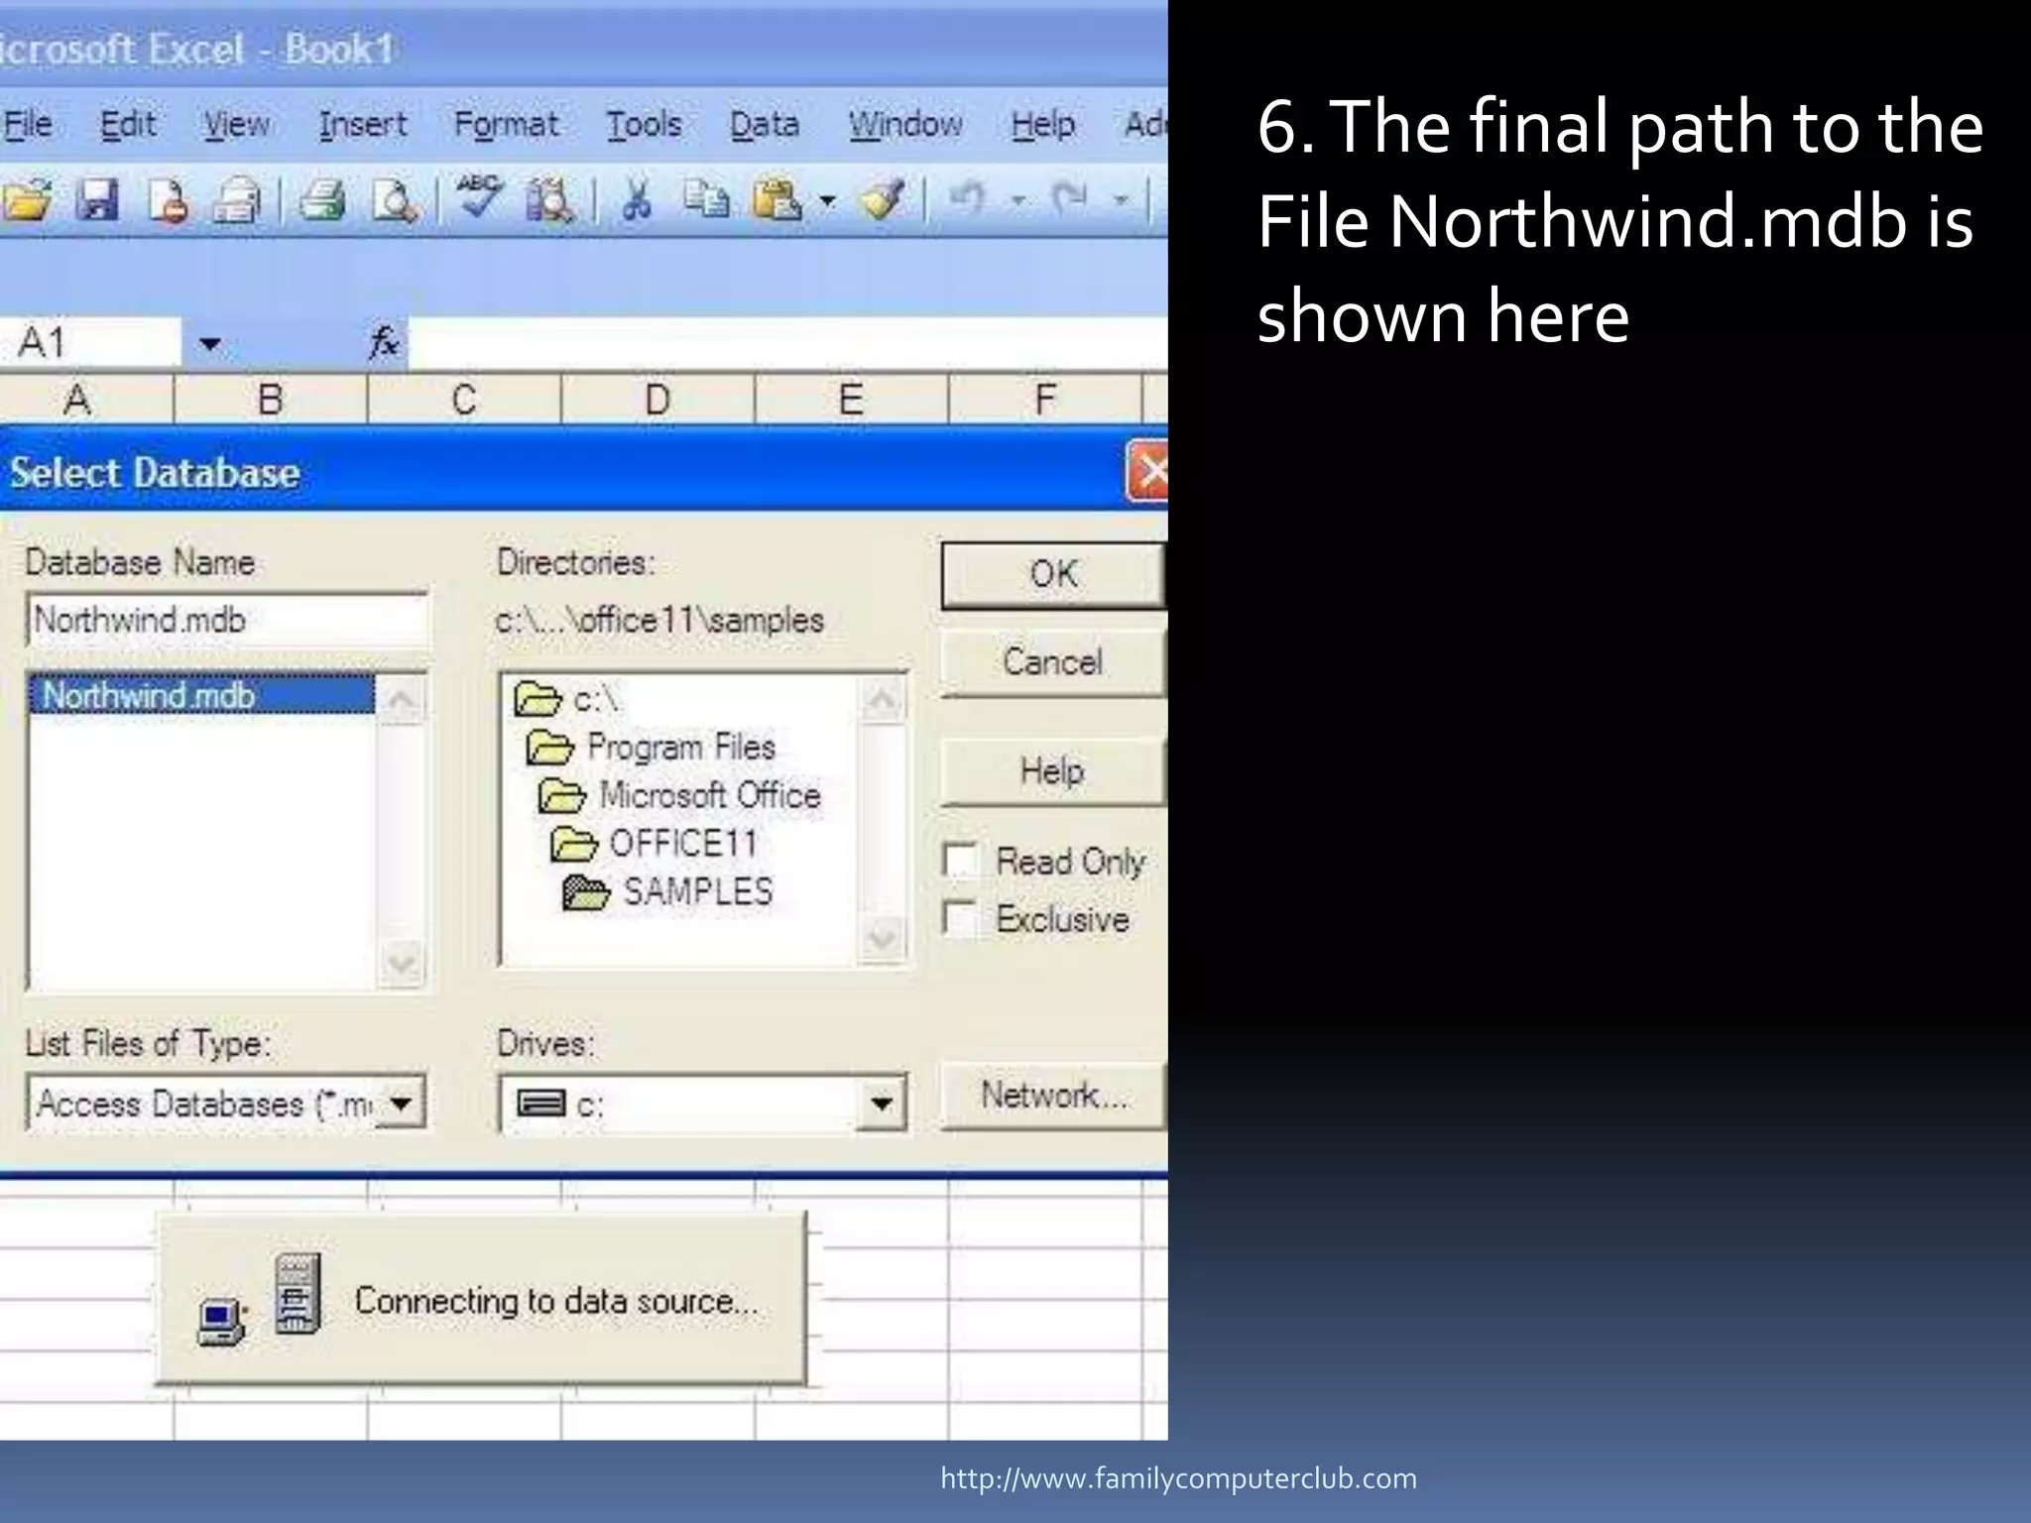Screen dimensions: 2031x1523
Task: Open the List Files of Type dropdown
Action: [401, 1103]
